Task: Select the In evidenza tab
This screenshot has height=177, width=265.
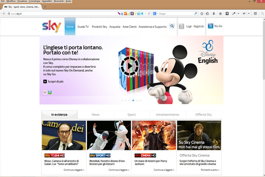Action: [59, 115]
